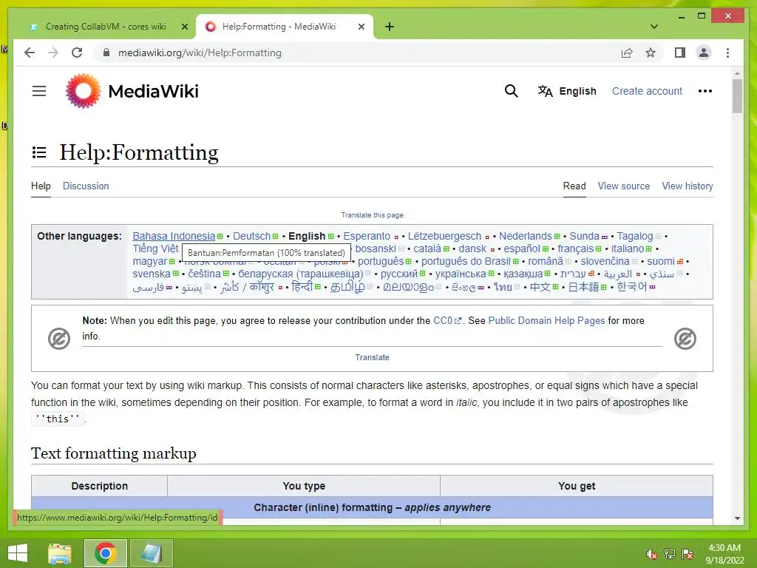
Task: Select the Read tab
Action: point(574,186)
